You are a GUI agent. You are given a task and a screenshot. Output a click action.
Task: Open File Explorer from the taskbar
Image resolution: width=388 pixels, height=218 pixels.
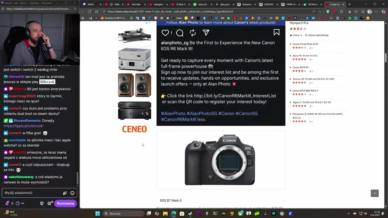[165, 213]
